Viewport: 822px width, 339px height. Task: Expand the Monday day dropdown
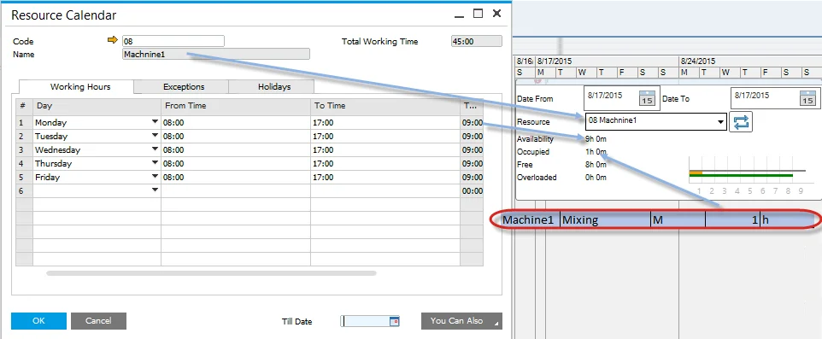pyautogui.click(x=155, y=121)
